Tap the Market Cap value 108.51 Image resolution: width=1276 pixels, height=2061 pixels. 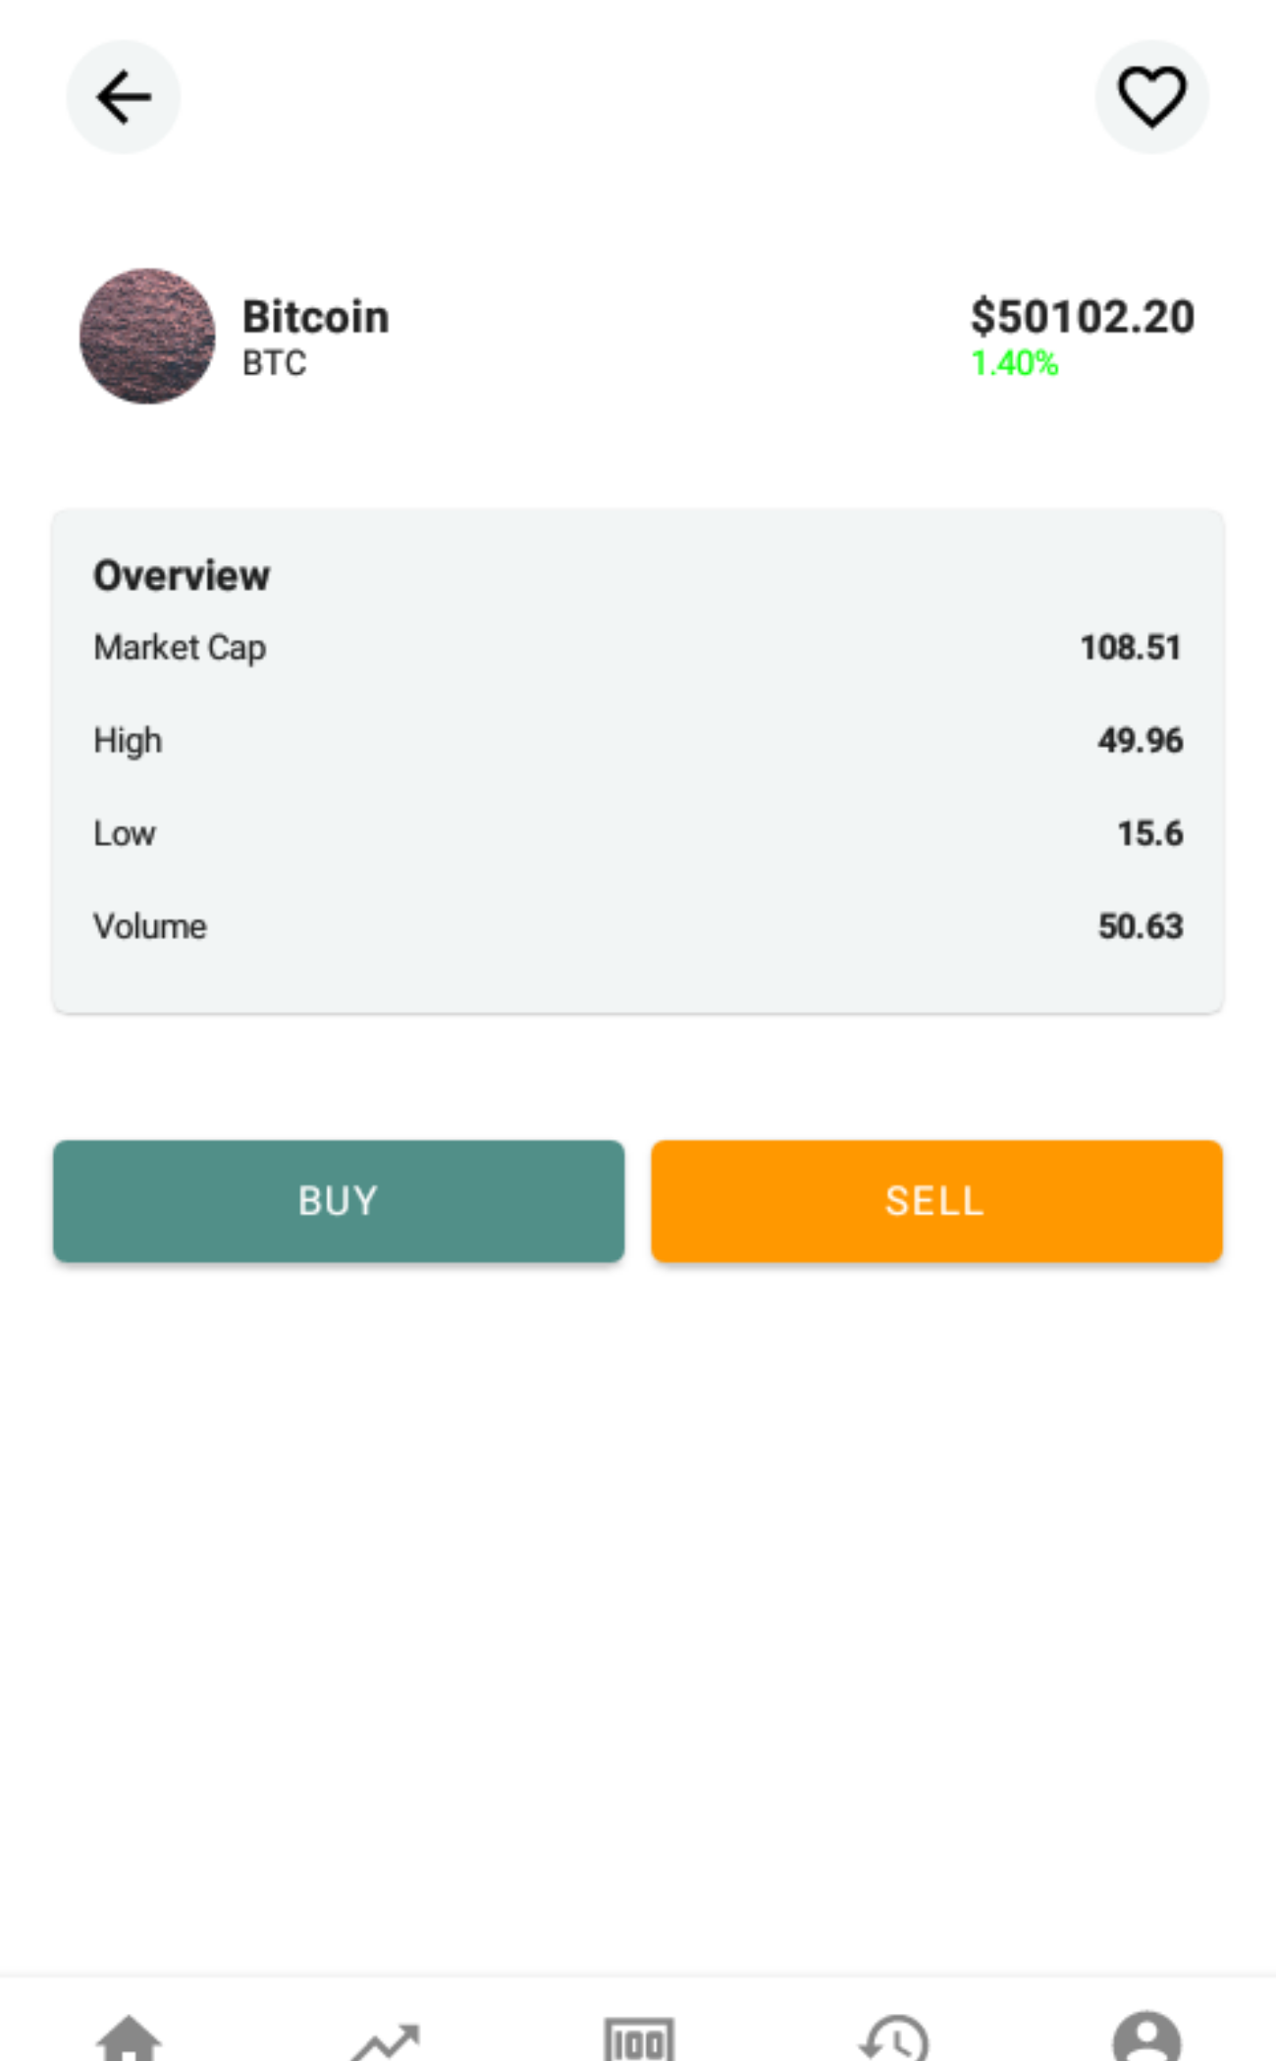point(1131,648)
